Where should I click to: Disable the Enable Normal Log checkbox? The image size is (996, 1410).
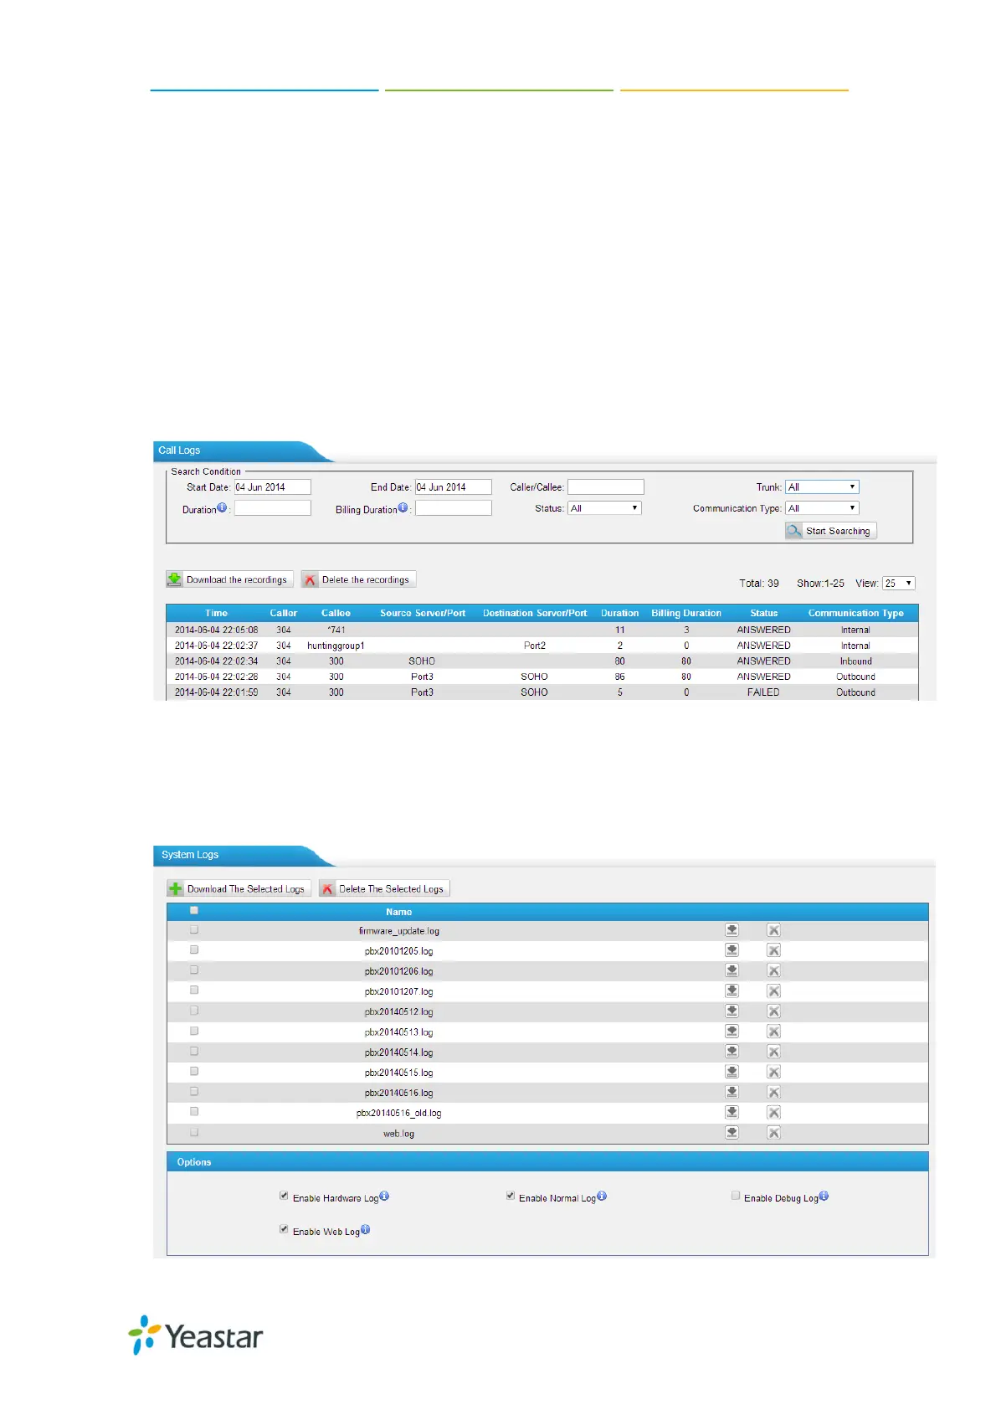(511, 1196)
